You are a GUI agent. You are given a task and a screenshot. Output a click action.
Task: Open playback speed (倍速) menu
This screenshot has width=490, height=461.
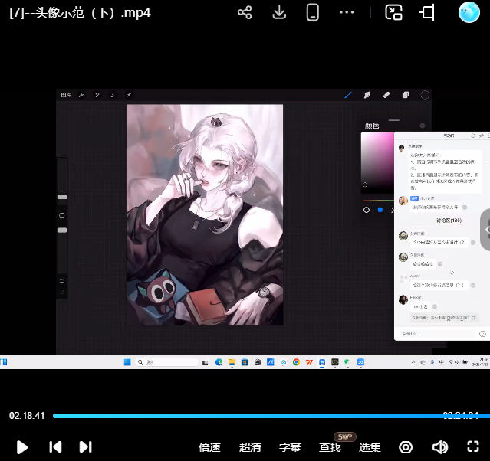[x=209, y=447]
